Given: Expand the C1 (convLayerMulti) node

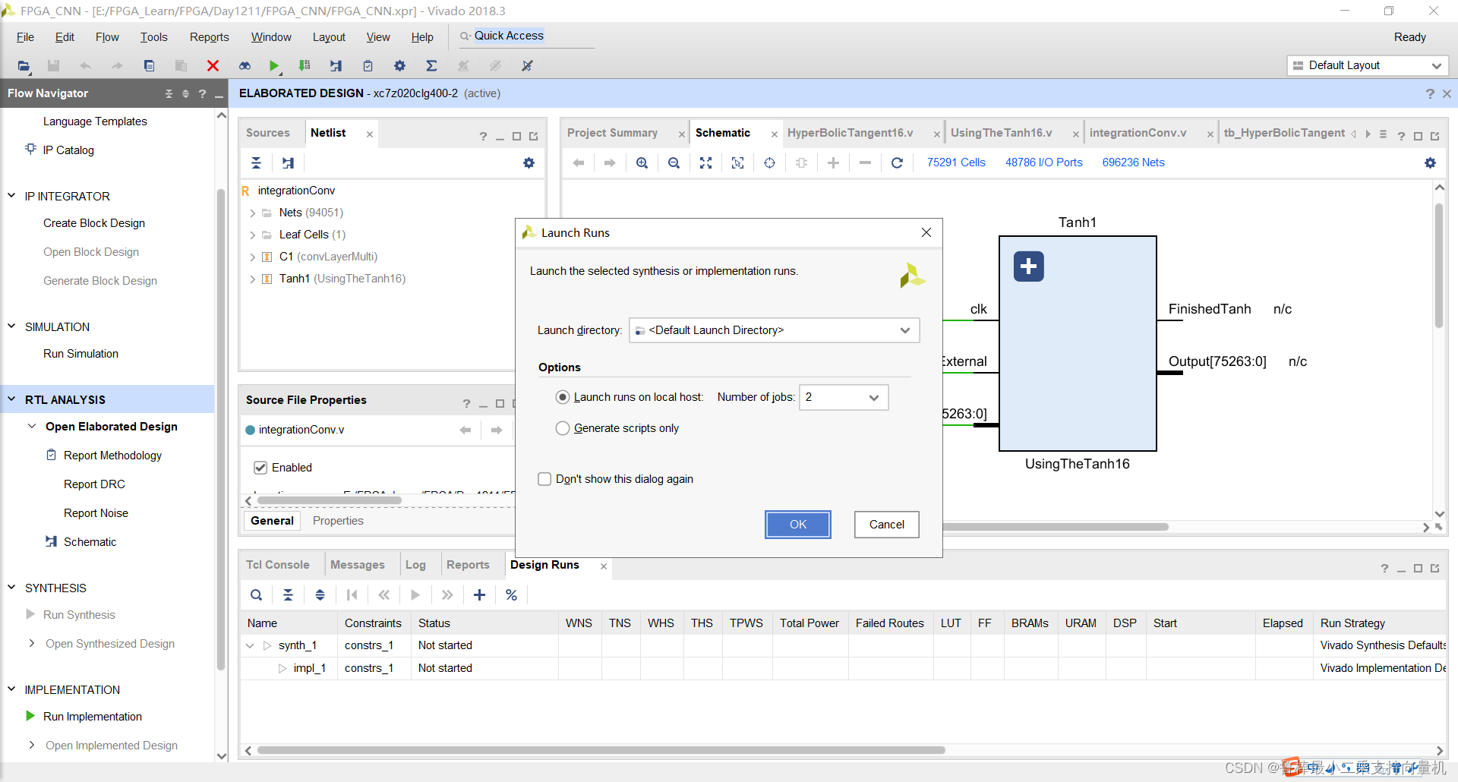Looking at the screenshot, I should coord(252,257).
